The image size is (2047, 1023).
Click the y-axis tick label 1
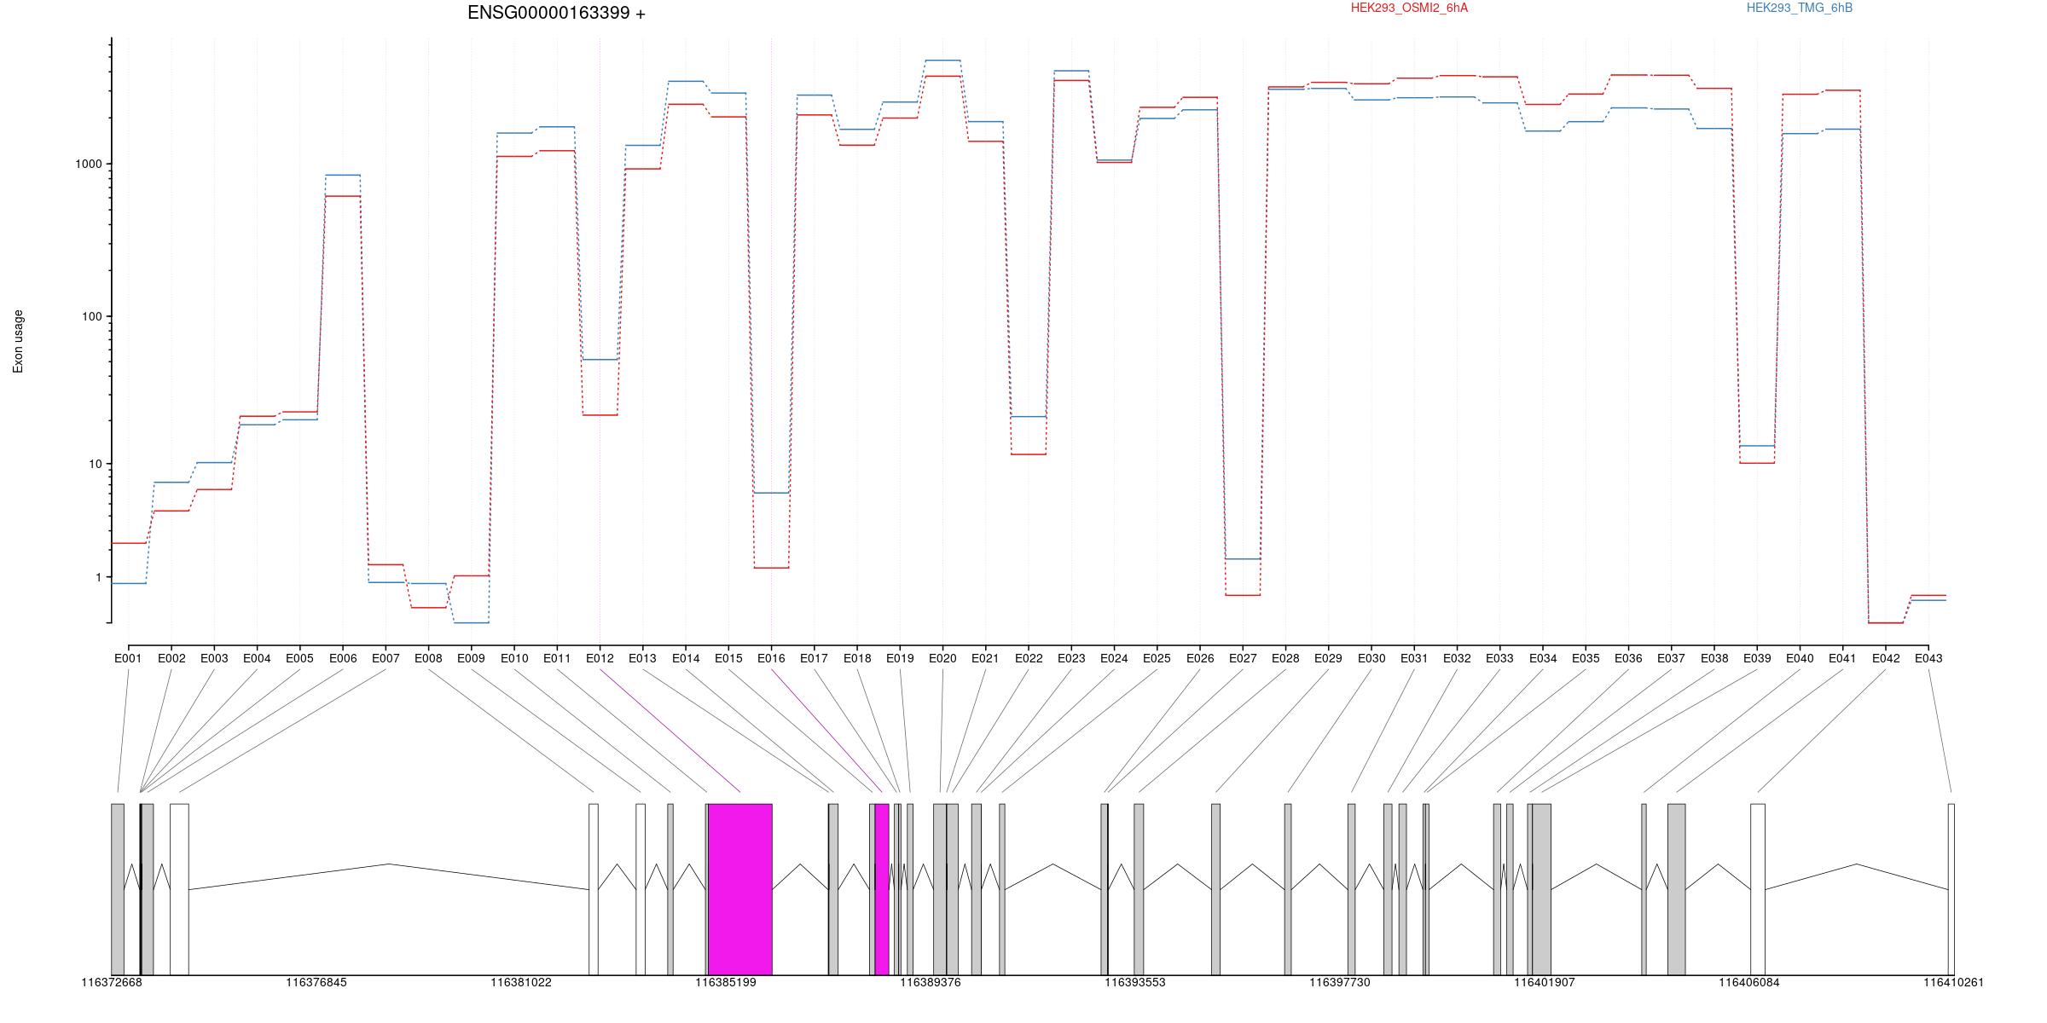coord(99,577)
